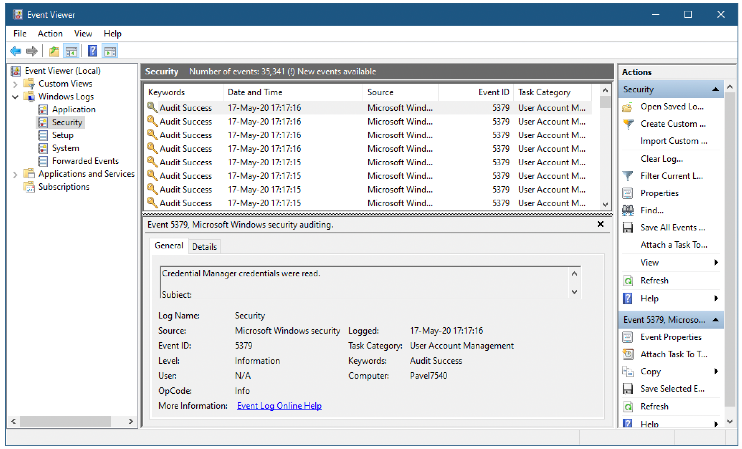Toggle Show/Hide Console Tree toolbar button
742x449 pixels.
(x=71, y=51)
